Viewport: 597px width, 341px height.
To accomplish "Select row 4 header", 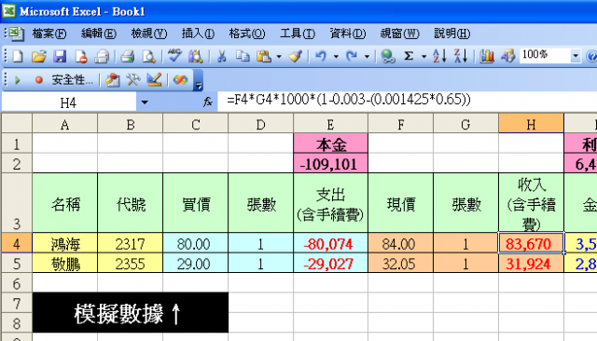I will (x=17, y=243).
